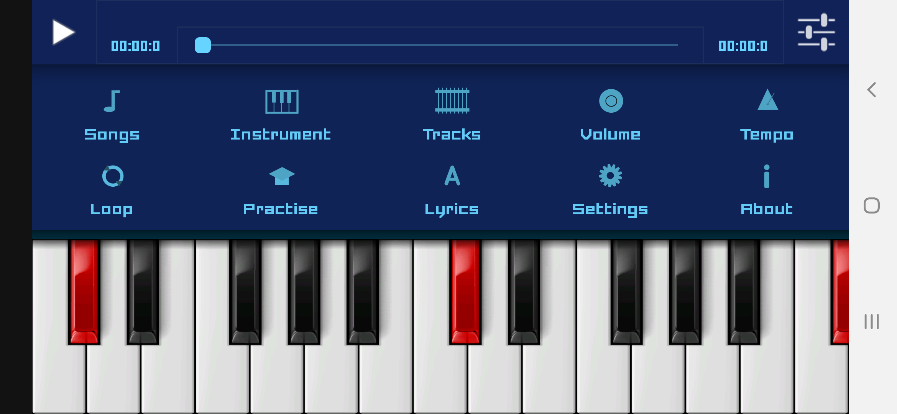This screenshot has width=897, height=414.
Task: Open the mixer sliders icon in the top right
Action: 816,32
